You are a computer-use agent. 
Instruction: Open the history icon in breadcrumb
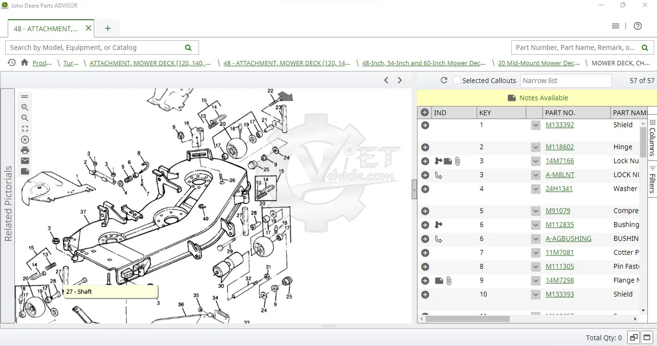11,62
